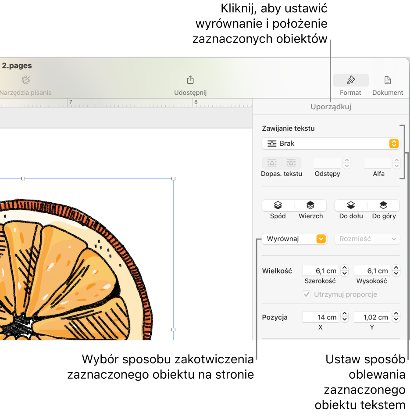The width and height of the screenshot is (410, 416).
Task: Send object to back with Spód
Action: (x=278, y=205)
